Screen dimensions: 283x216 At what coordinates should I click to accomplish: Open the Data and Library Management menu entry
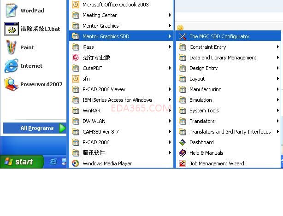[229, 58]
